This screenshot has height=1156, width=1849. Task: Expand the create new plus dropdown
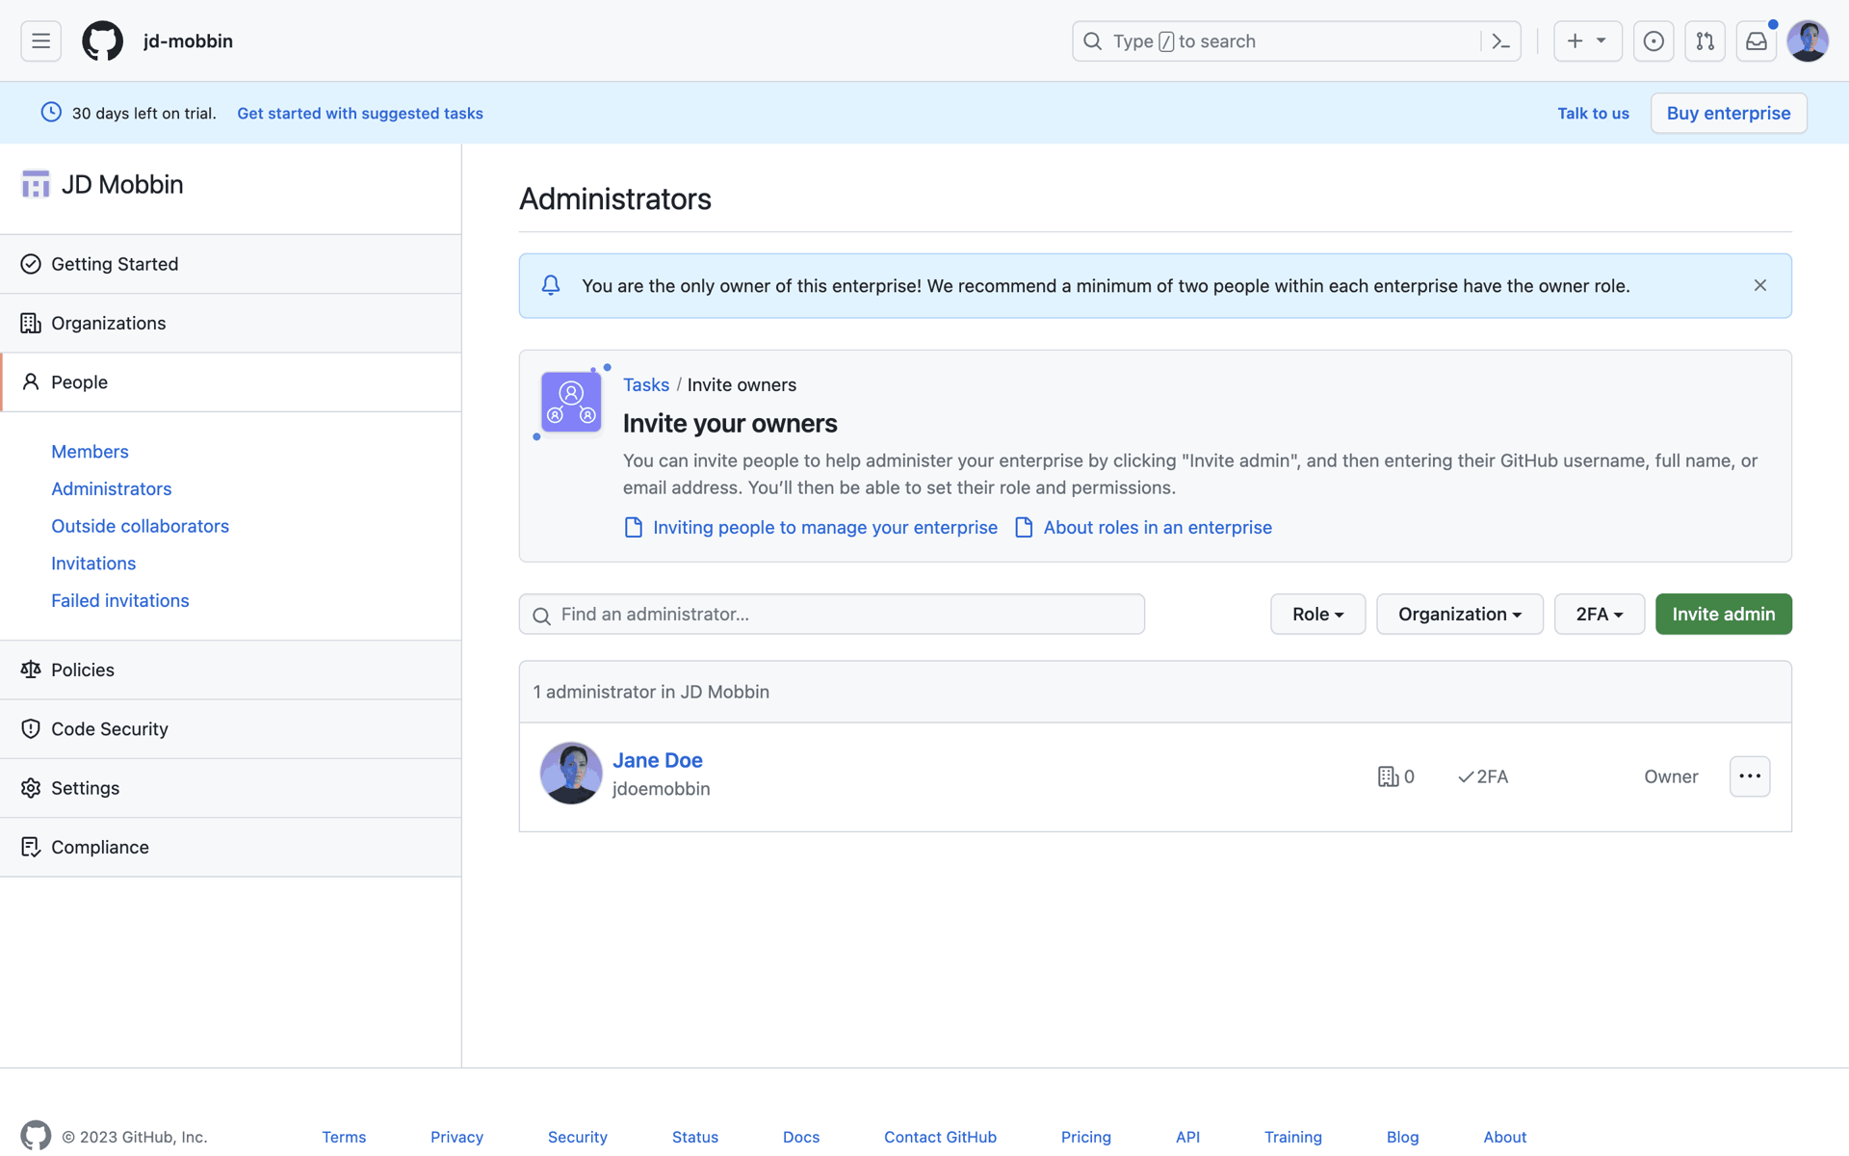(x=1587, y=41)
